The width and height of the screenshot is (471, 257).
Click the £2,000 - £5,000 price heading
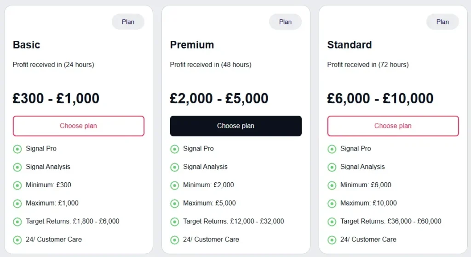pyautogui.click(x=219, y=98)
